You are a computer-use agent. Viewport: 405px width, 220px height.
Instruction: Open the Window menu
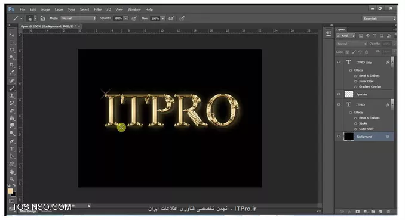click(134, 10)
